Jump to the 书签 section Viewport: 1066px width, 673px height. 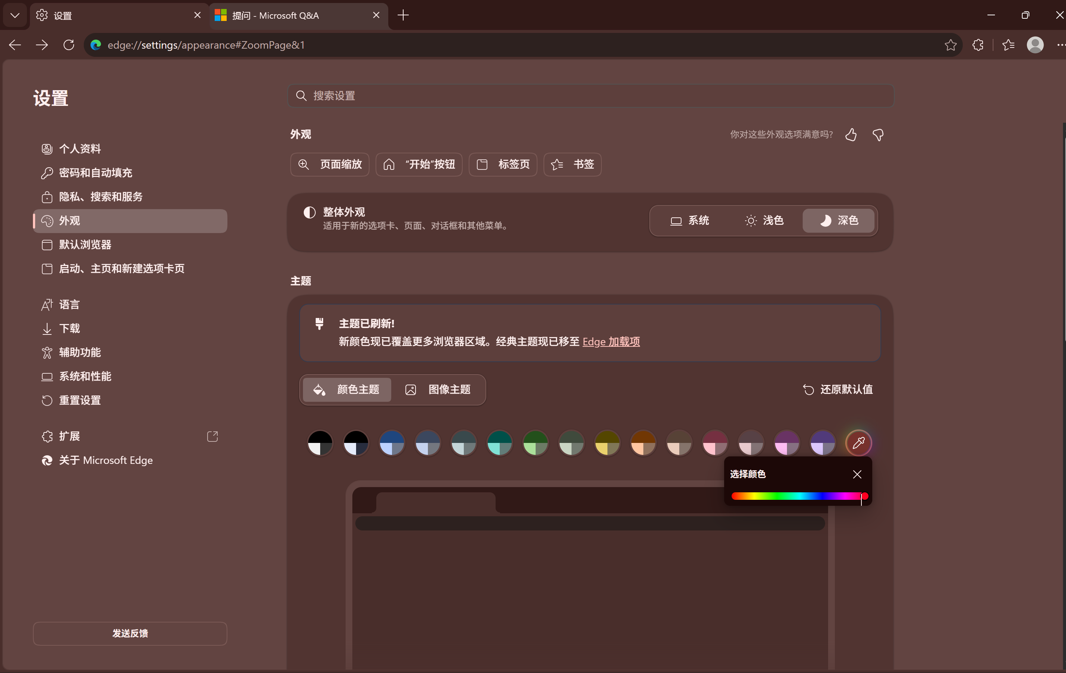[x=572, y=165]
